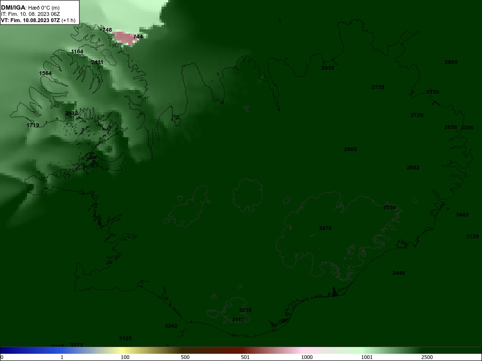Click the DMI/IGA Hæð 0°C title
The width and height of the screenshot is (482, 361).
(30, 8)
